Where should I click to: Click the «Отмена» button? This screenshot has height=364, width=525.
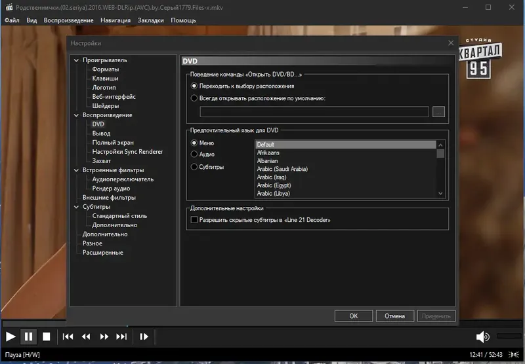coord(394,316)
